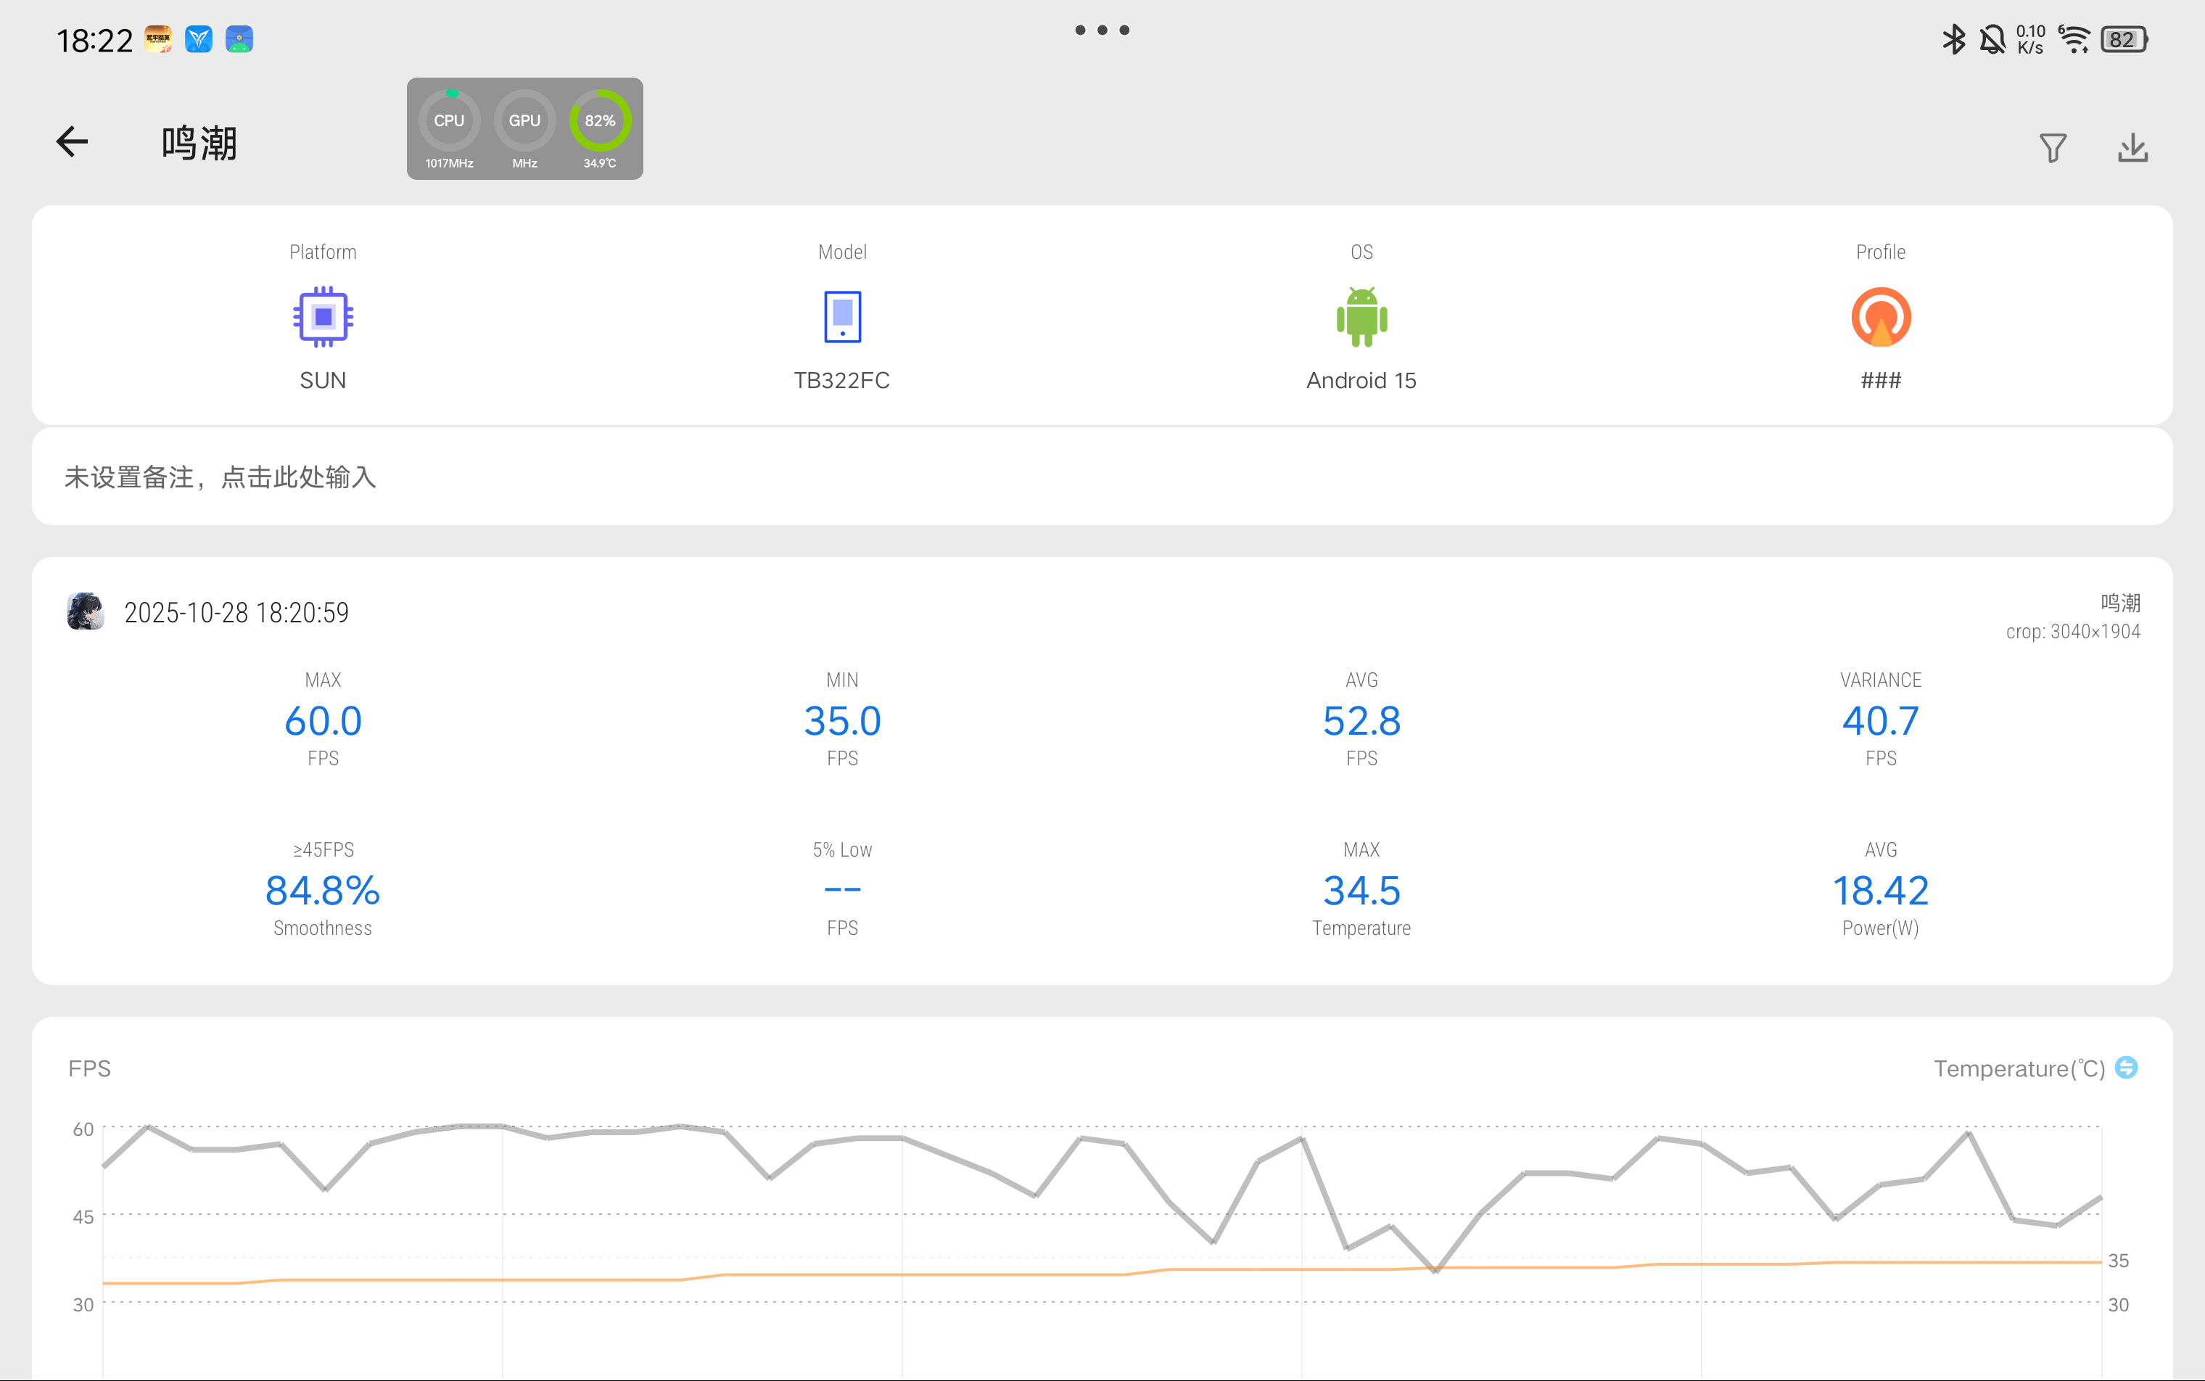Tap the GPU frequency gauge
Viewport: 2205px width, 1381px height.
pos(524,129)
